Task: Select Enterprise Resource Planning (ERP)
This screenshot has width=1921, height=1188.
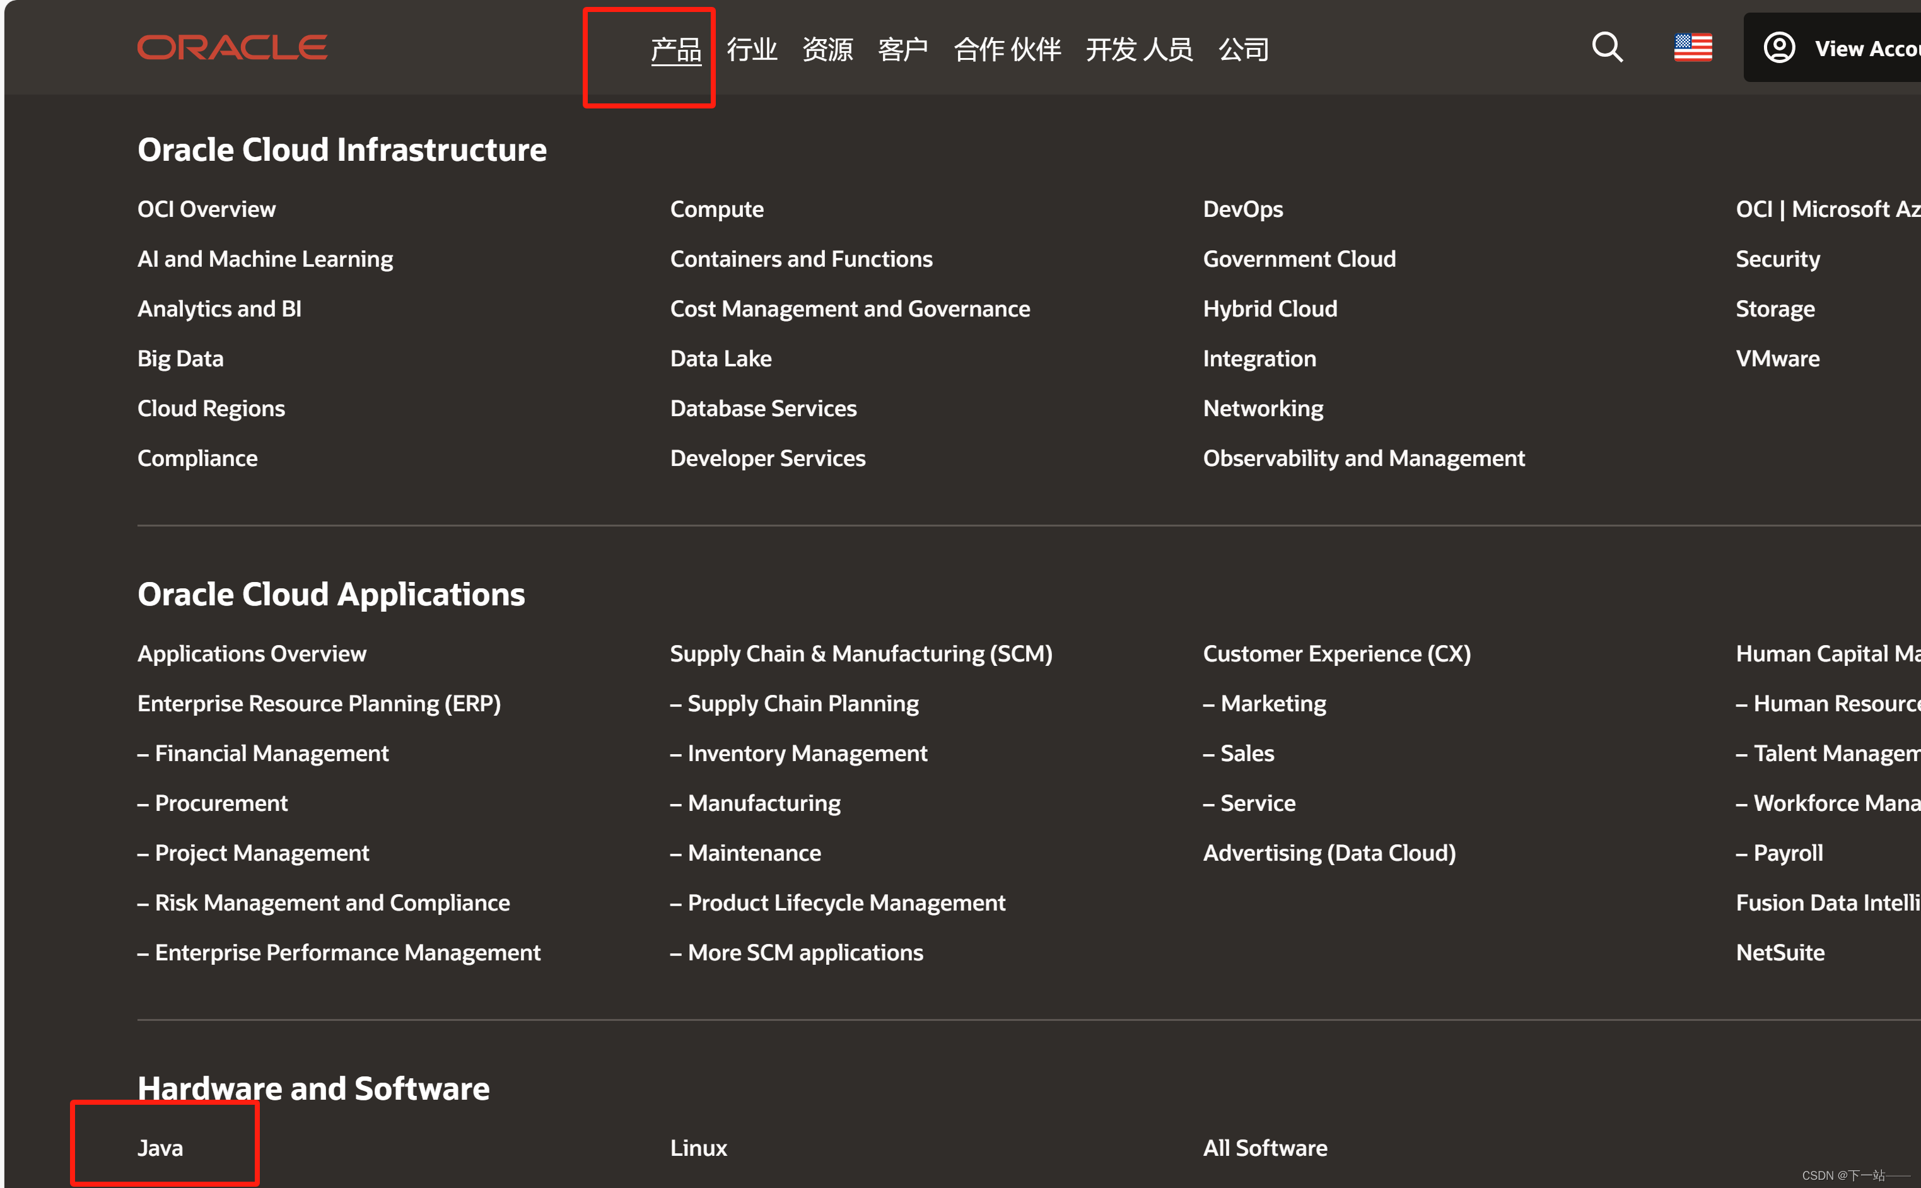Action: 319,703
